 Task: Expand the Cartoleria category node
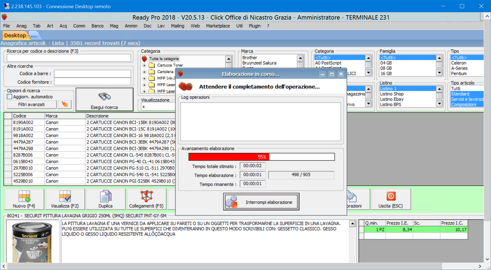(144, 72)
